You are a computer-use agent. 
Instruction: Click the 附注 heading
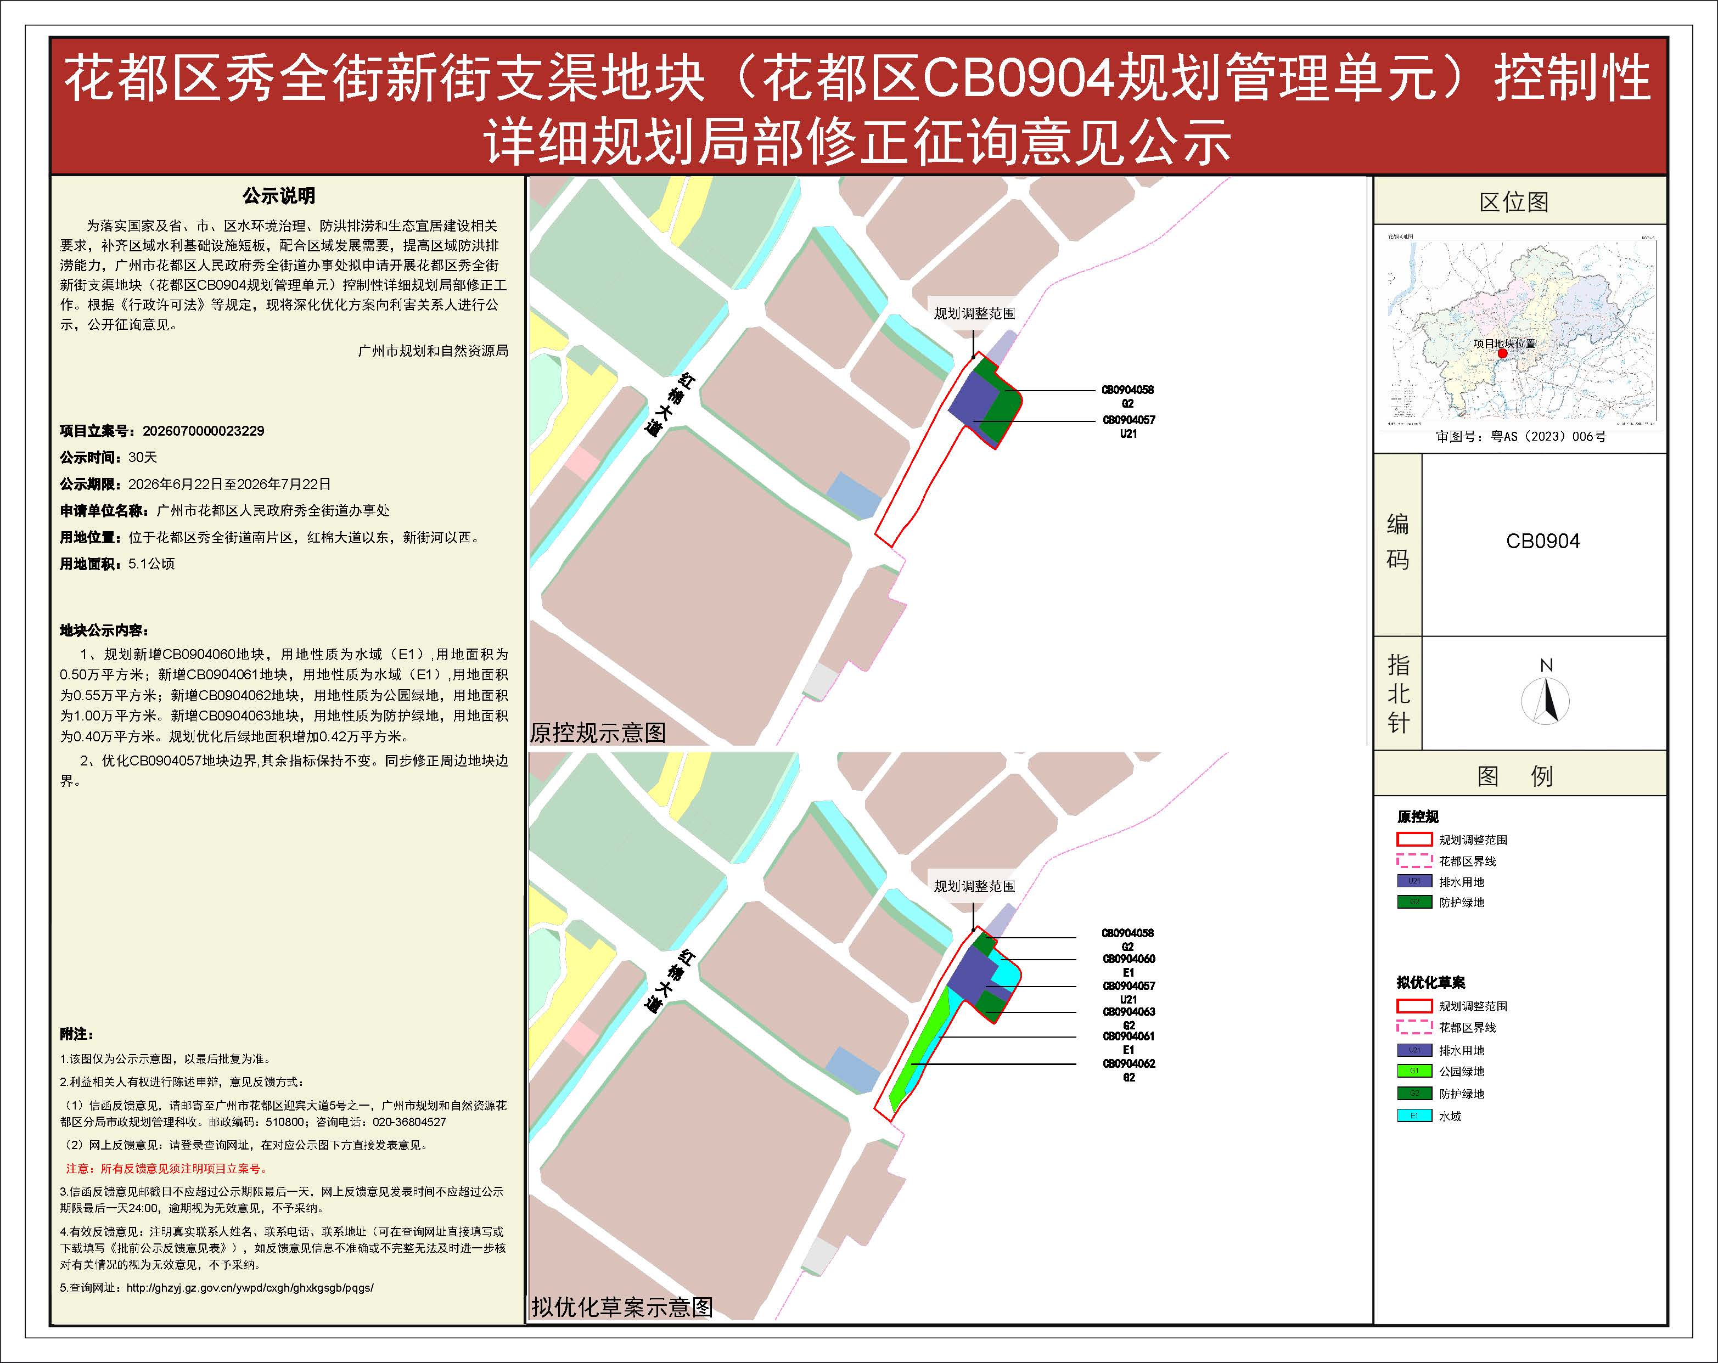[76, 1034]
